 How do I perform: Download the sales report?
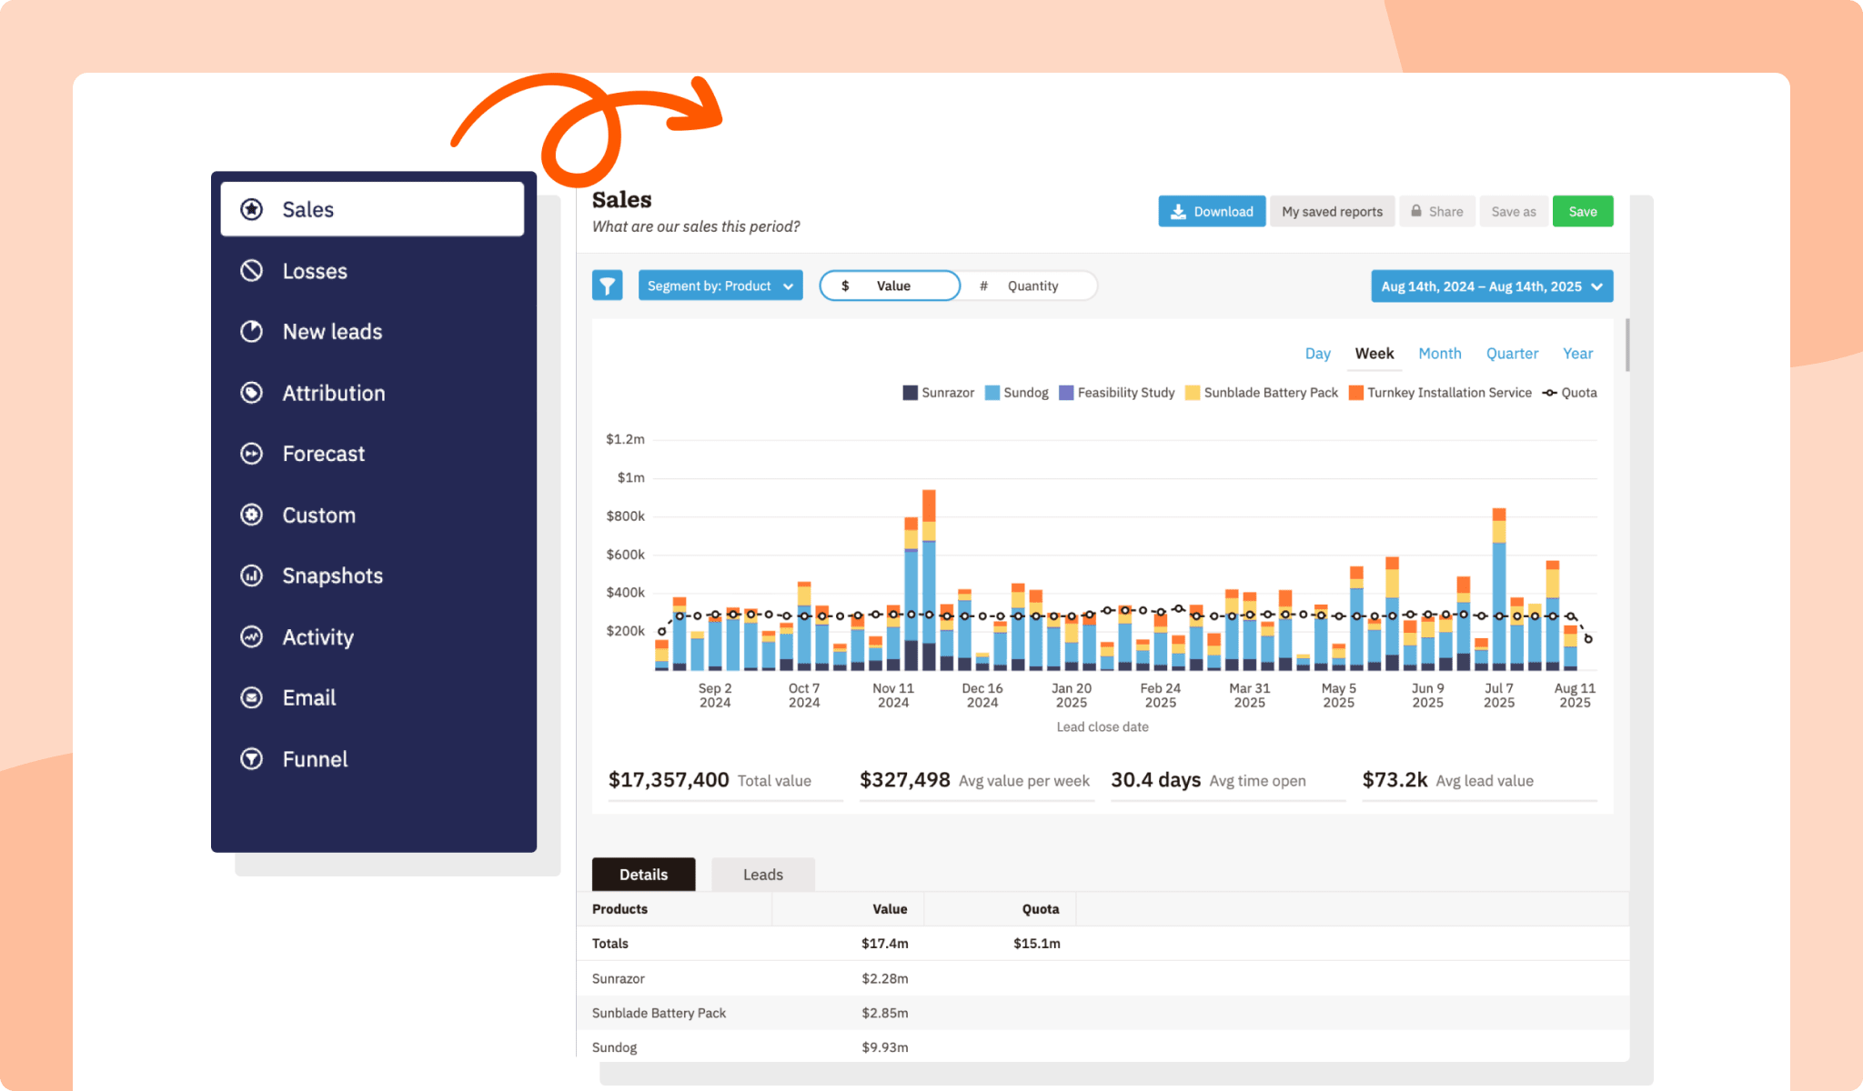[x=1212, y=211]
